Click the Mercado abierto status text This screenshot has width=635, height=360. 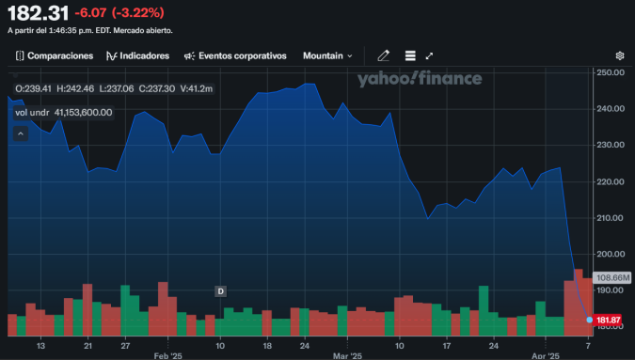tap(143, 31)
